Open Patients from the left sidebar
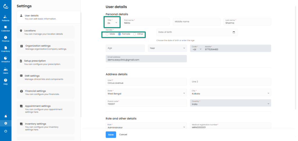 tap(6, 18)
